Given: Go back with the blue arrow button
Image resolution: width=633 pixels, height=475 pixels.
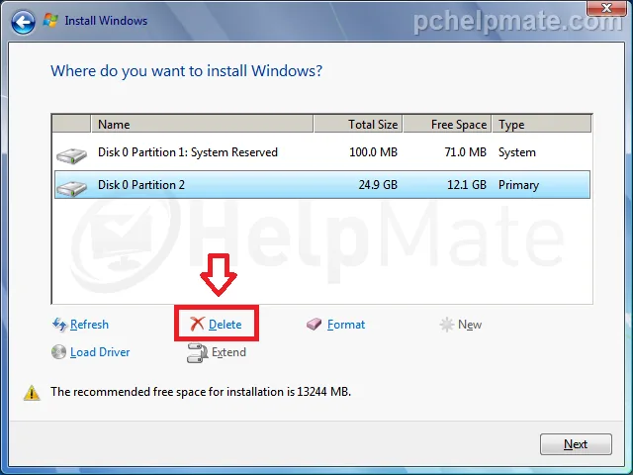Looking at the screenshot, I should coord(23,22).
